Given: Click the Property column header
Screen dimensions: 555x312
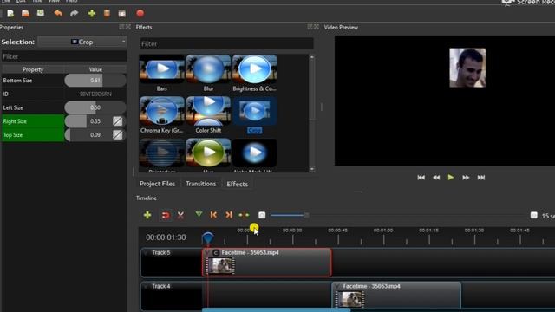Looking at the screenshot, I should point(33,69).
